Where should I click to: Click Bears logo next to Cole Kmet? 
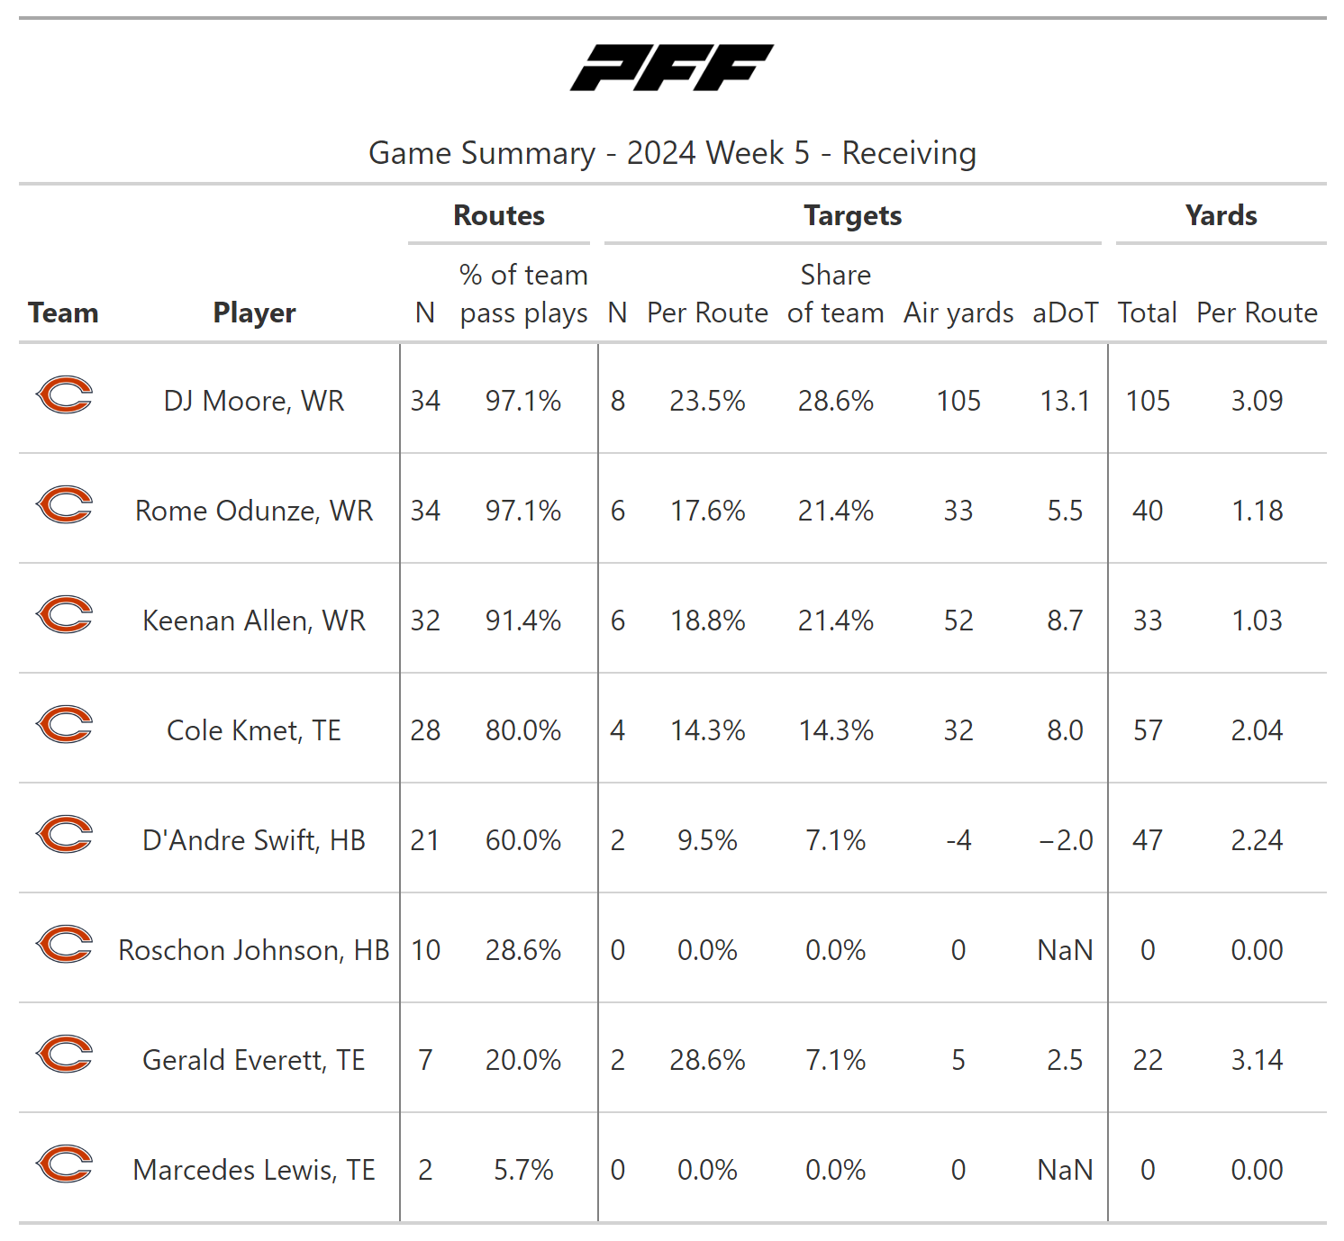pos(64,725)
